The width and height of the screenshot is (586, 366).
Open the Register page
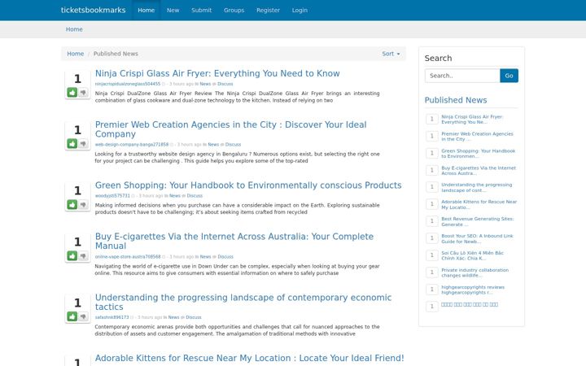pyautogui.click(x=268, y=10)
